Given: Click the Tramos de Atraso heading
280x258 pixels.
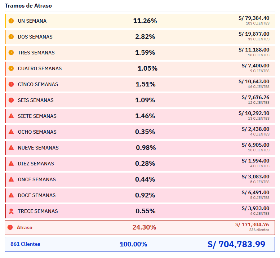Looking at the screenshot, I should point(28,6).
